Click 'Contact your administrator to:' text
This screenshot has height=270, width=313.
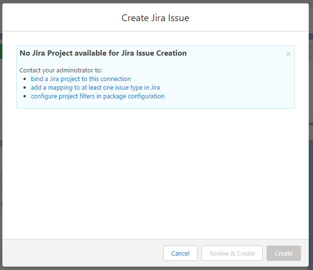61,70
